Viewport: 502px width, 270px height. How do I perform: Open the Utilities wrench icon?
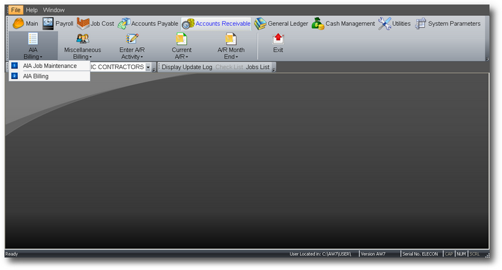click(x=385, y=23)
